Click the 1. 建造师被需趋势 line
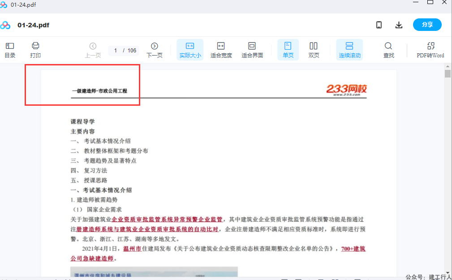Image resolution: width=452 pixels, height=280 pixels. click(94, 200)
